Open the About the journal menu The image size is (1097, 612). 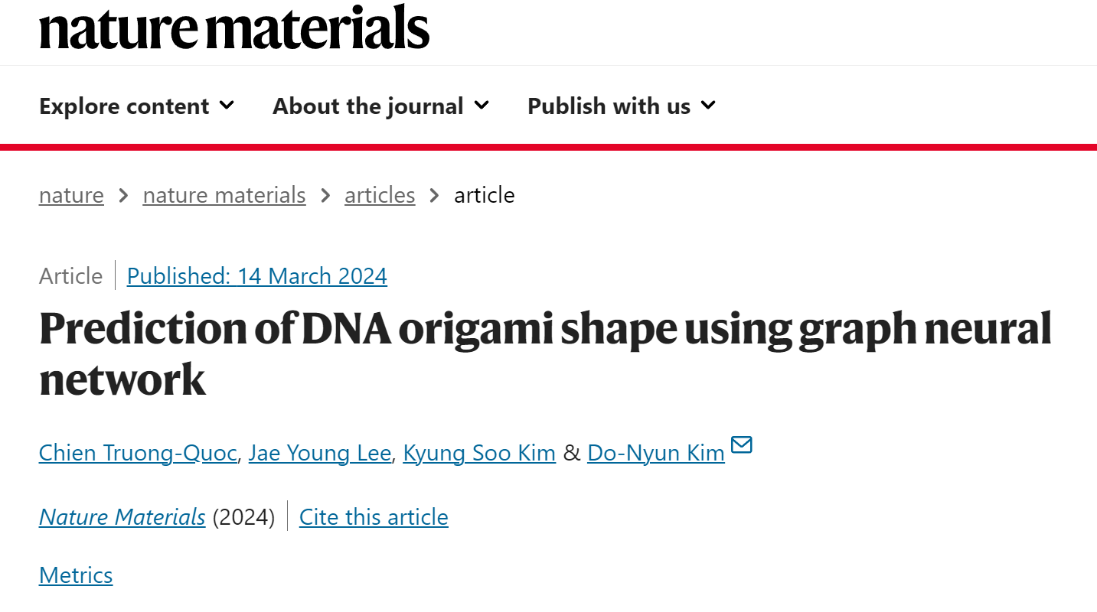pyautogui.click(x=380, y=106)
